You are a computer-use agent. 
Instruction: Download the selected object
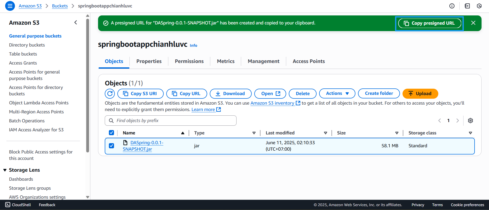click(231, 94)
